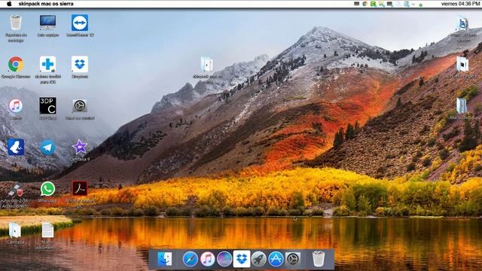The height and width of the screenshot is (271, 482).
Task: Launch Safari compass from the dock
Action: pos(191,259)
